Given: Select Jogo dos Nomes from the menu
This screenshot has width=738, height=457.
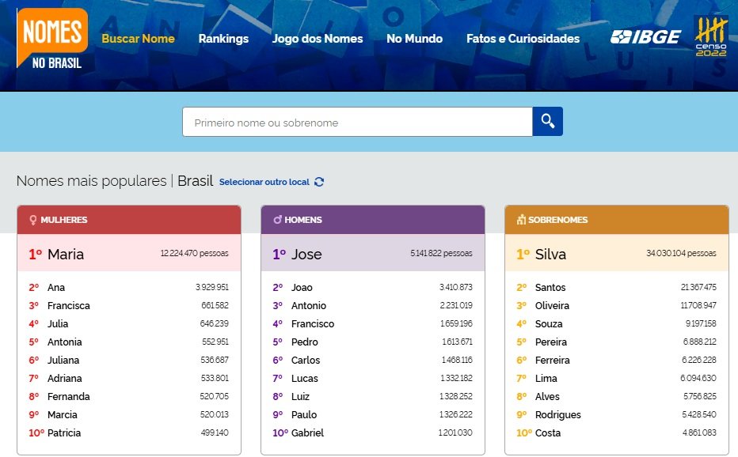Looking at the screenshot, I should click(318, 38).
